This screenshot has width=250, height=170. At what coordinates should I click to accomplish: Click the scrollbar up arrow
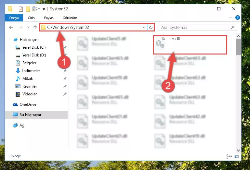238,36
